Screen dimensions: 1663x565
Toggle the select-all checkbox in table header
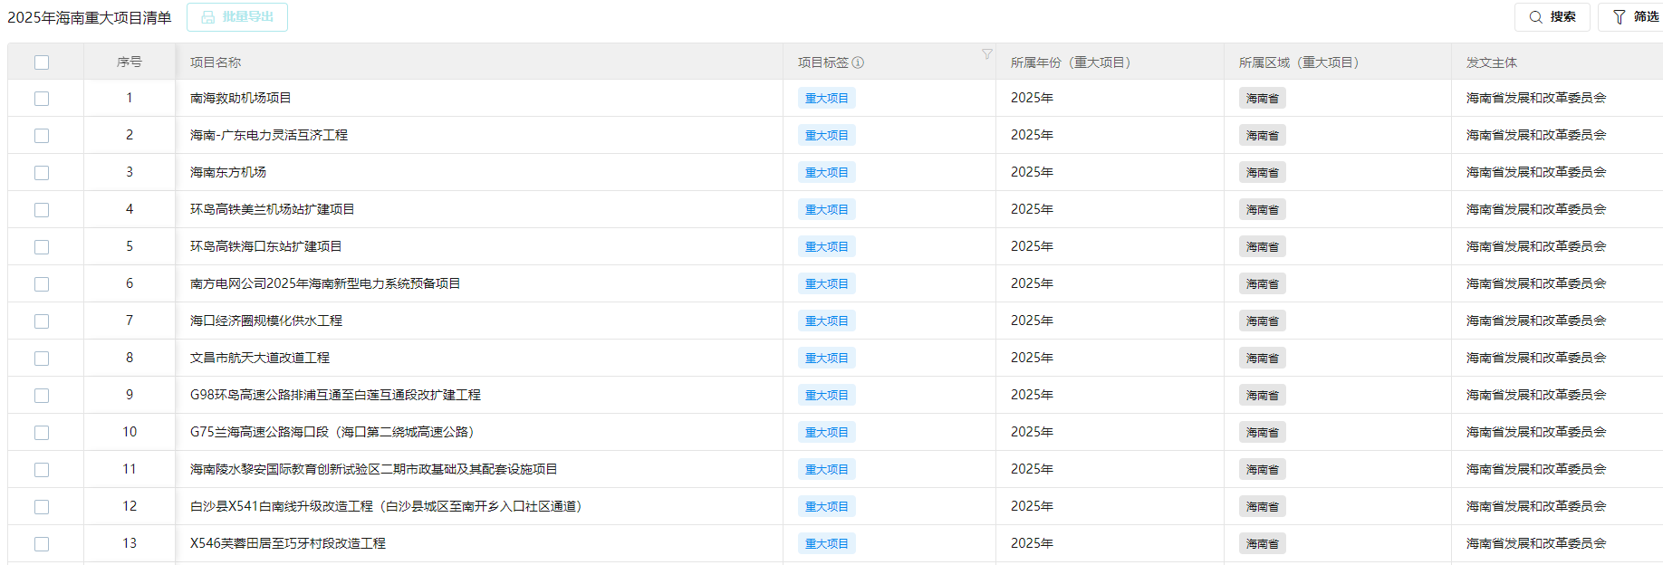[x=42, y=62]
